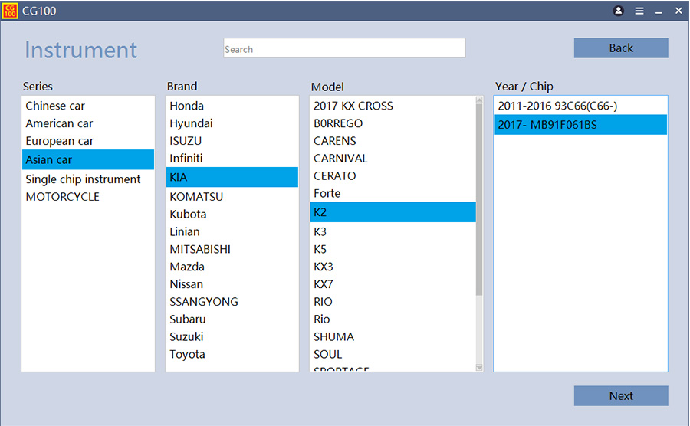Click the CG100 app logo
Screen dimensions: 690x426
point(10,11)
